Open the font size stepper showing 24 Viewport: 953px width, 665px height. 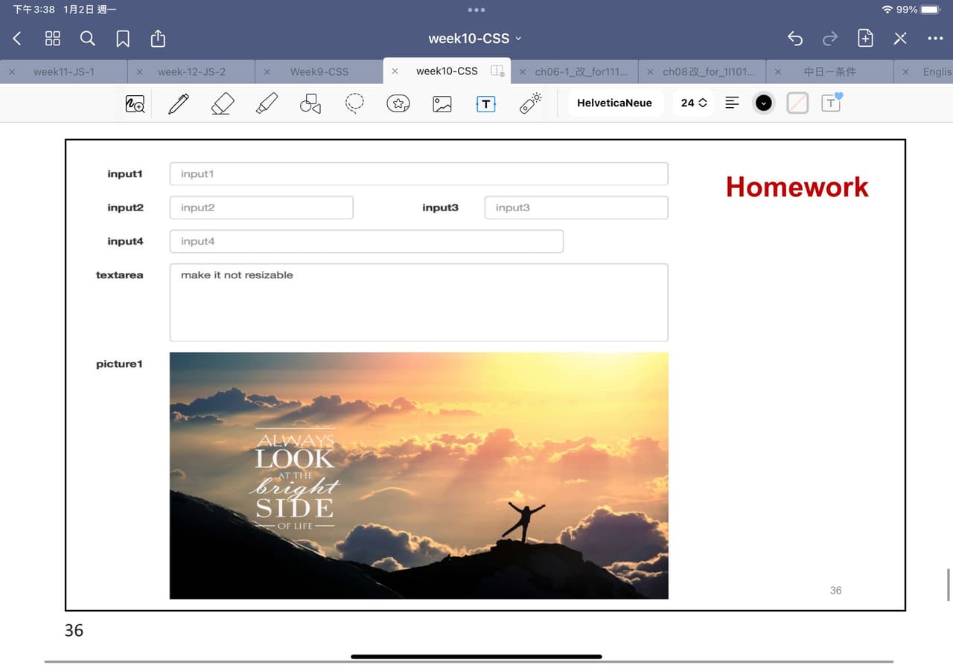point(692,103)
